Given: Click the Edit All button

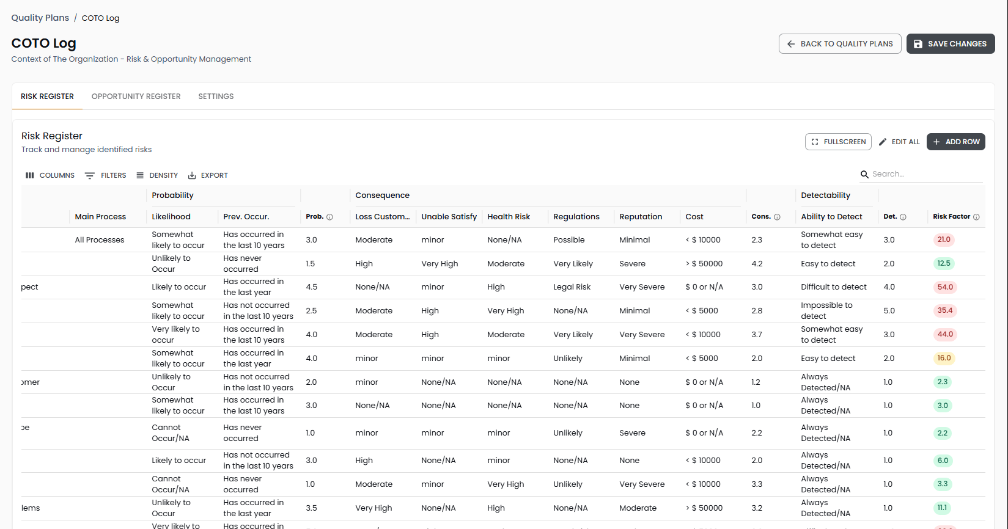Looking at the screenshot, I should click(899, 142).
